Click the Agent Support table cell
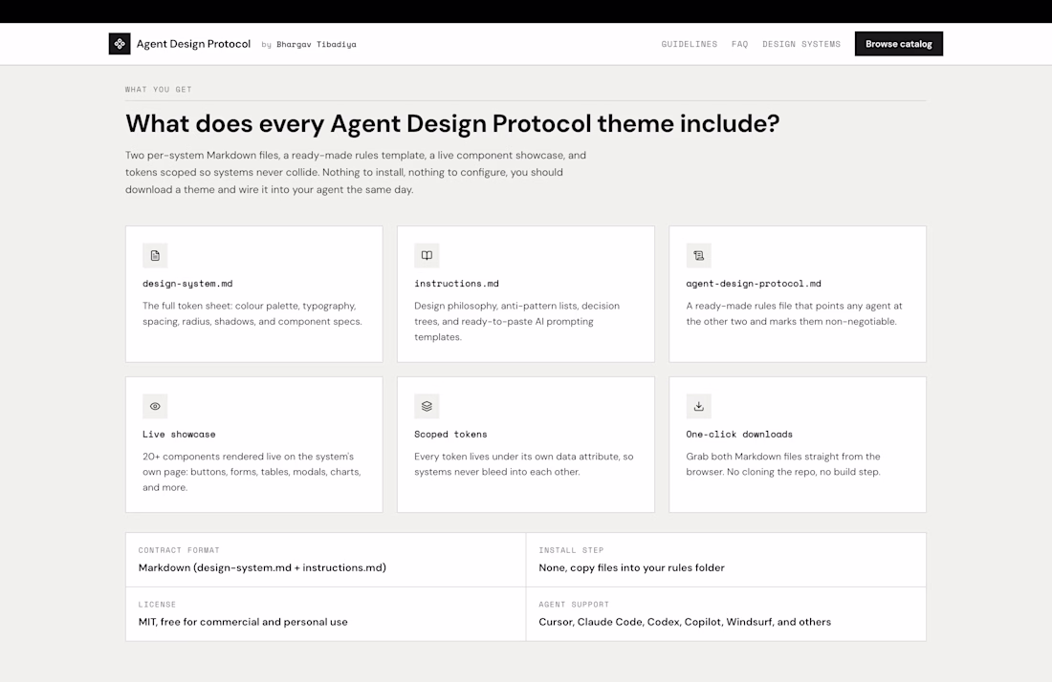 point(726,614)
